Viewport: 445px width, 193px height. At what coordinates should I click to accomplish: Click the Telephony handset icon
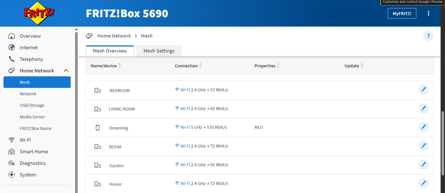point(11,59)
